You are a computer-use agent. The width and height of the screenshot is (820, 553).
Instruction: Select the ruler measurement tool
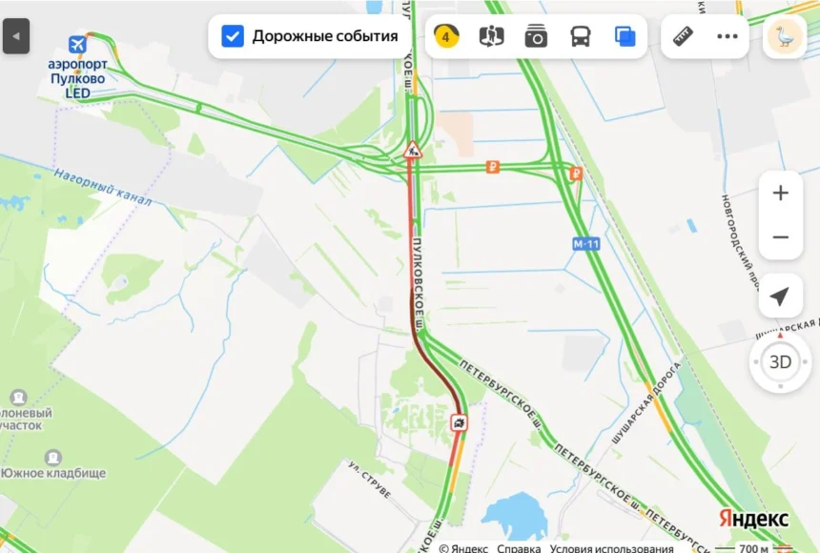pyautogui.click(x=683, y=36)
